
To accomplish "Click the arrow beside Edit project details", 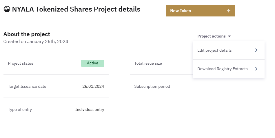I will [x=256, y=50].
